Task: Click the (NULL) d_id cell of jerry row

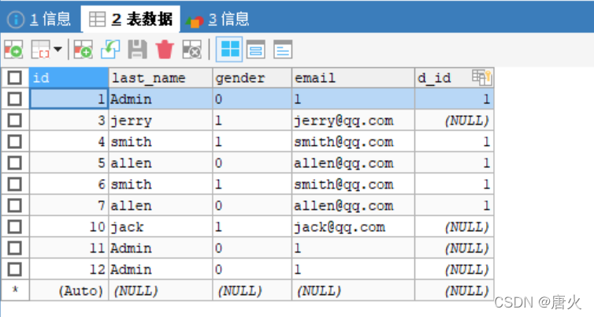Action: click(x=455, y=121)
